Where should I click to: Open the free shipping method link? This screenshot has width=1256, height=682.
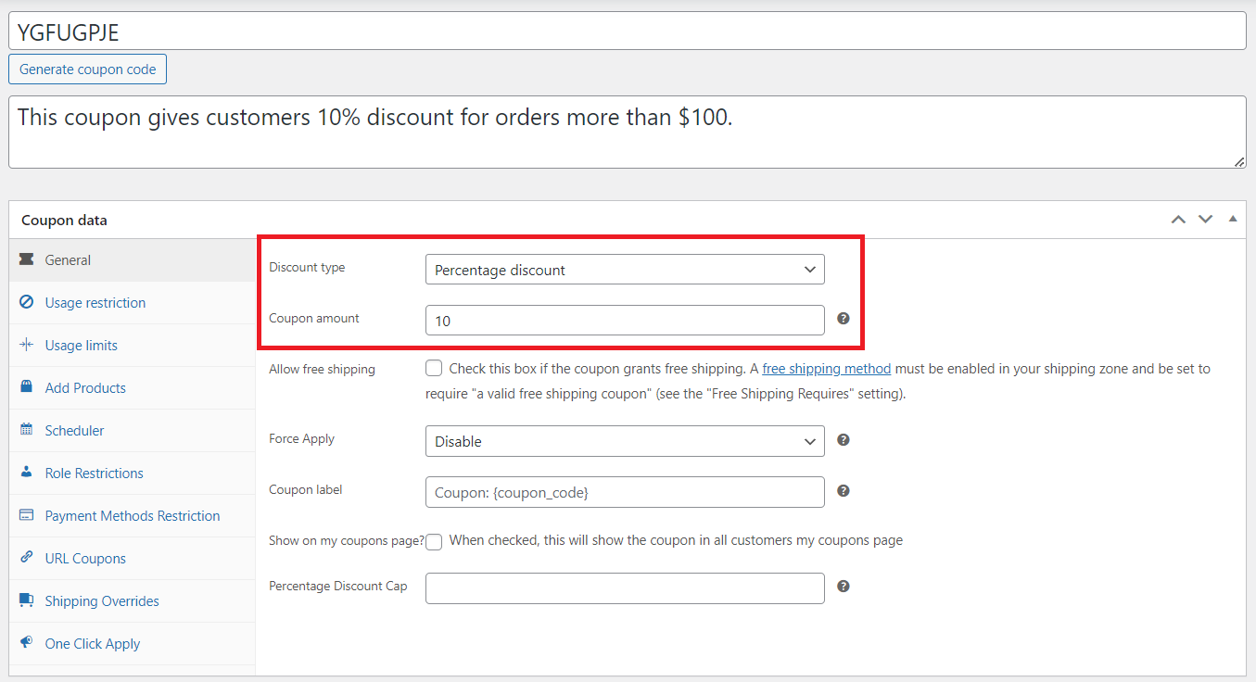(x=825, y=368)
